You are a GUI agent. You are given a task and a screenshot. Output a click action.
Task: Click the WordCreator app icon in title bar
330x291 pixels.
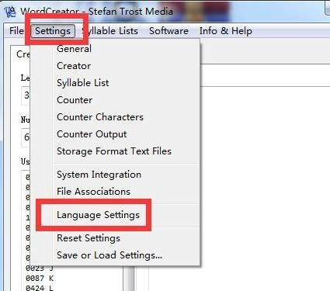coord(10,12)
